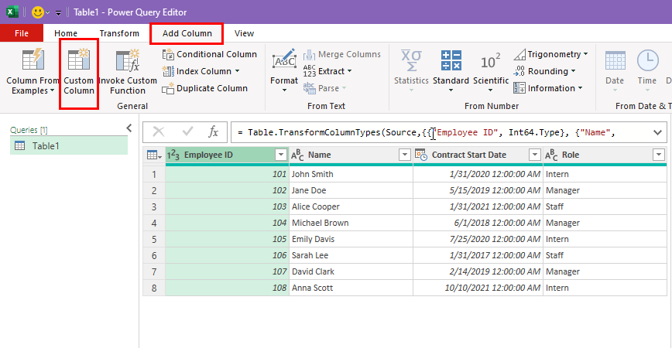Click cell with name Anna Scott
Image resolution: width=672 pixels, height=348 pixels.
351,288
